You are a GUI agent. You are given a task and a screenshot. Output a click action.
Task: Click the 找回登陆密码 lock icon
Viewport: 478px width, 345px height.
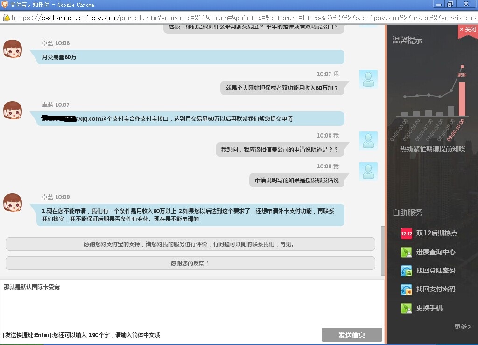pos(406,271)
